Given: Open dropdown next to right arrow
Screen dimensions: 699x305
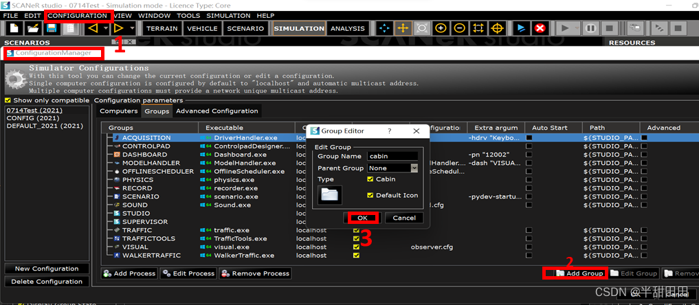Looking at the screenshot, I should [132, 28].
